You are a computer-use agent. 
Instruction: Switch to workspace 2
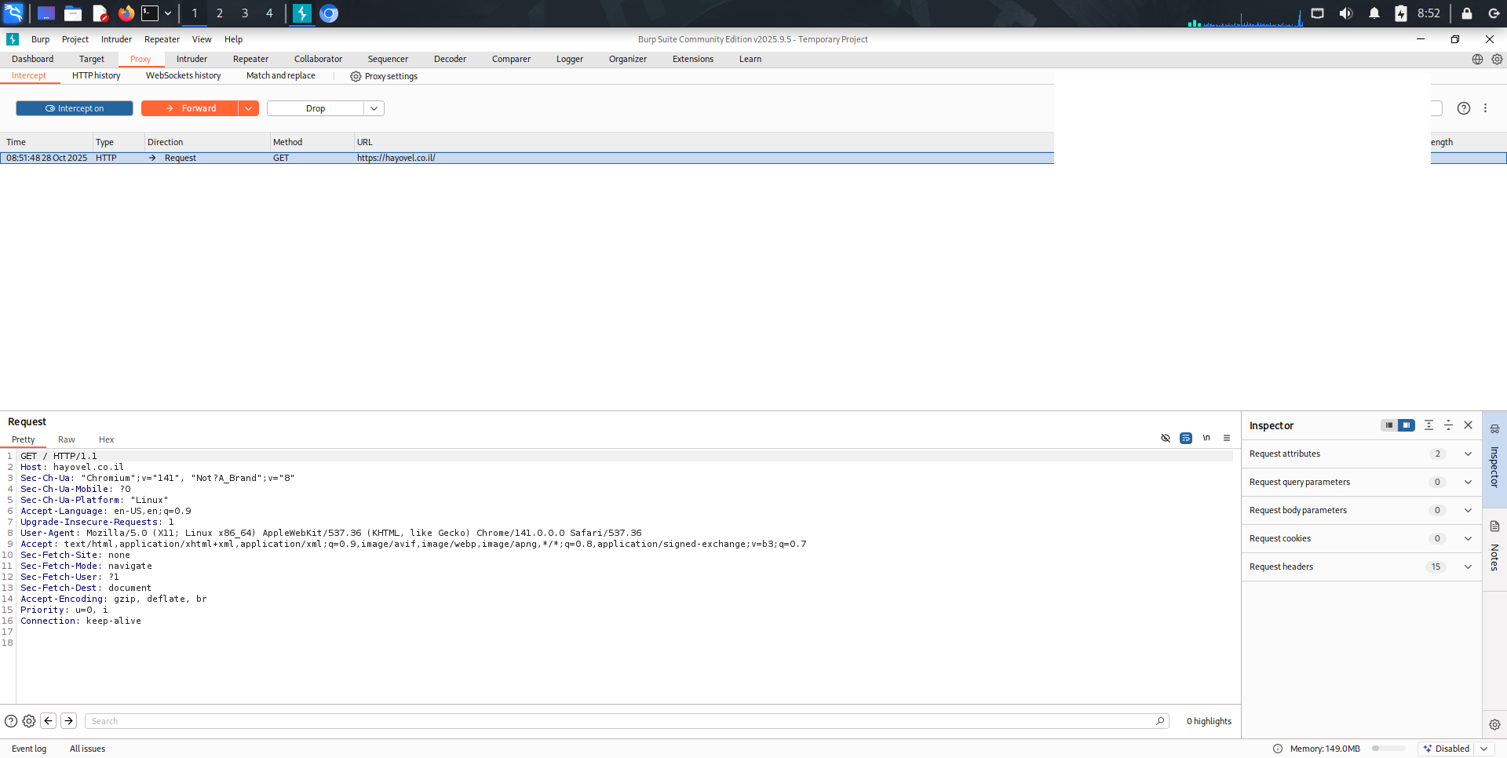[220, 13]
